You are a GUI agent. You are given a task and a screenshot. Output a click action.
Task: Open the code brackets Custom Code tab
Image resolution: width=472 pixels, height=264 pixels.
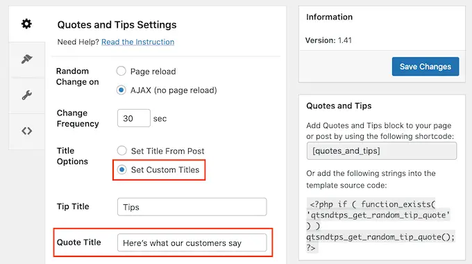pyautogui.click(x=26, y=131)
